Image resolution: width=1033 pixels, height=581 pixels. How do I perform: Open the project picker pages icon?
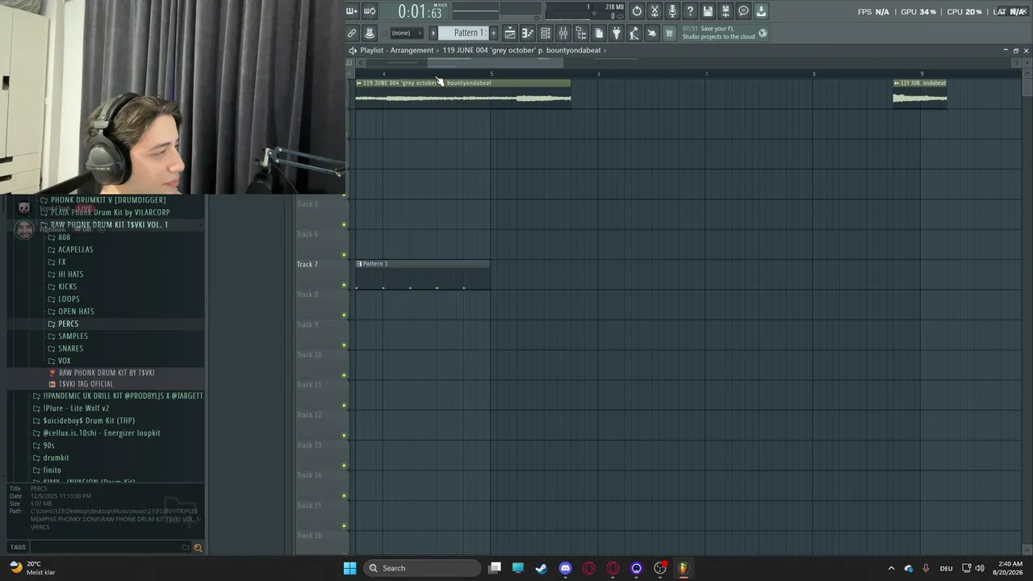[599, 33]
